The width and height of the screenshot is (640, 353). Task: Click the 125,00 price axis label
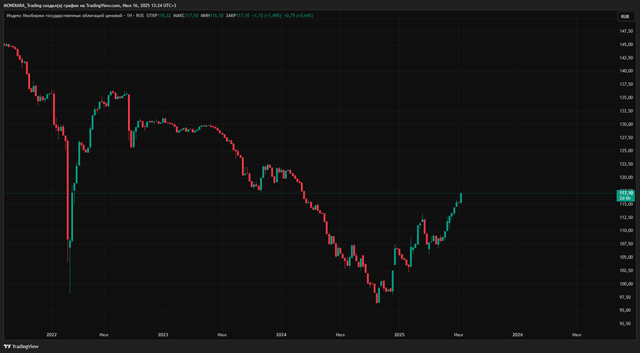pyautogui.click(x=626, y=151)
